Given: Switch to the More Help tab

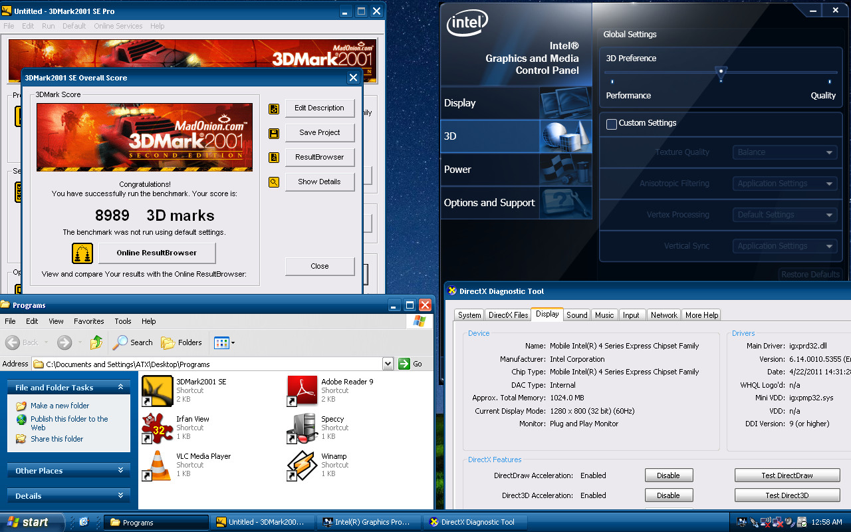Looking at the screenshot, I should coord(702,315).
